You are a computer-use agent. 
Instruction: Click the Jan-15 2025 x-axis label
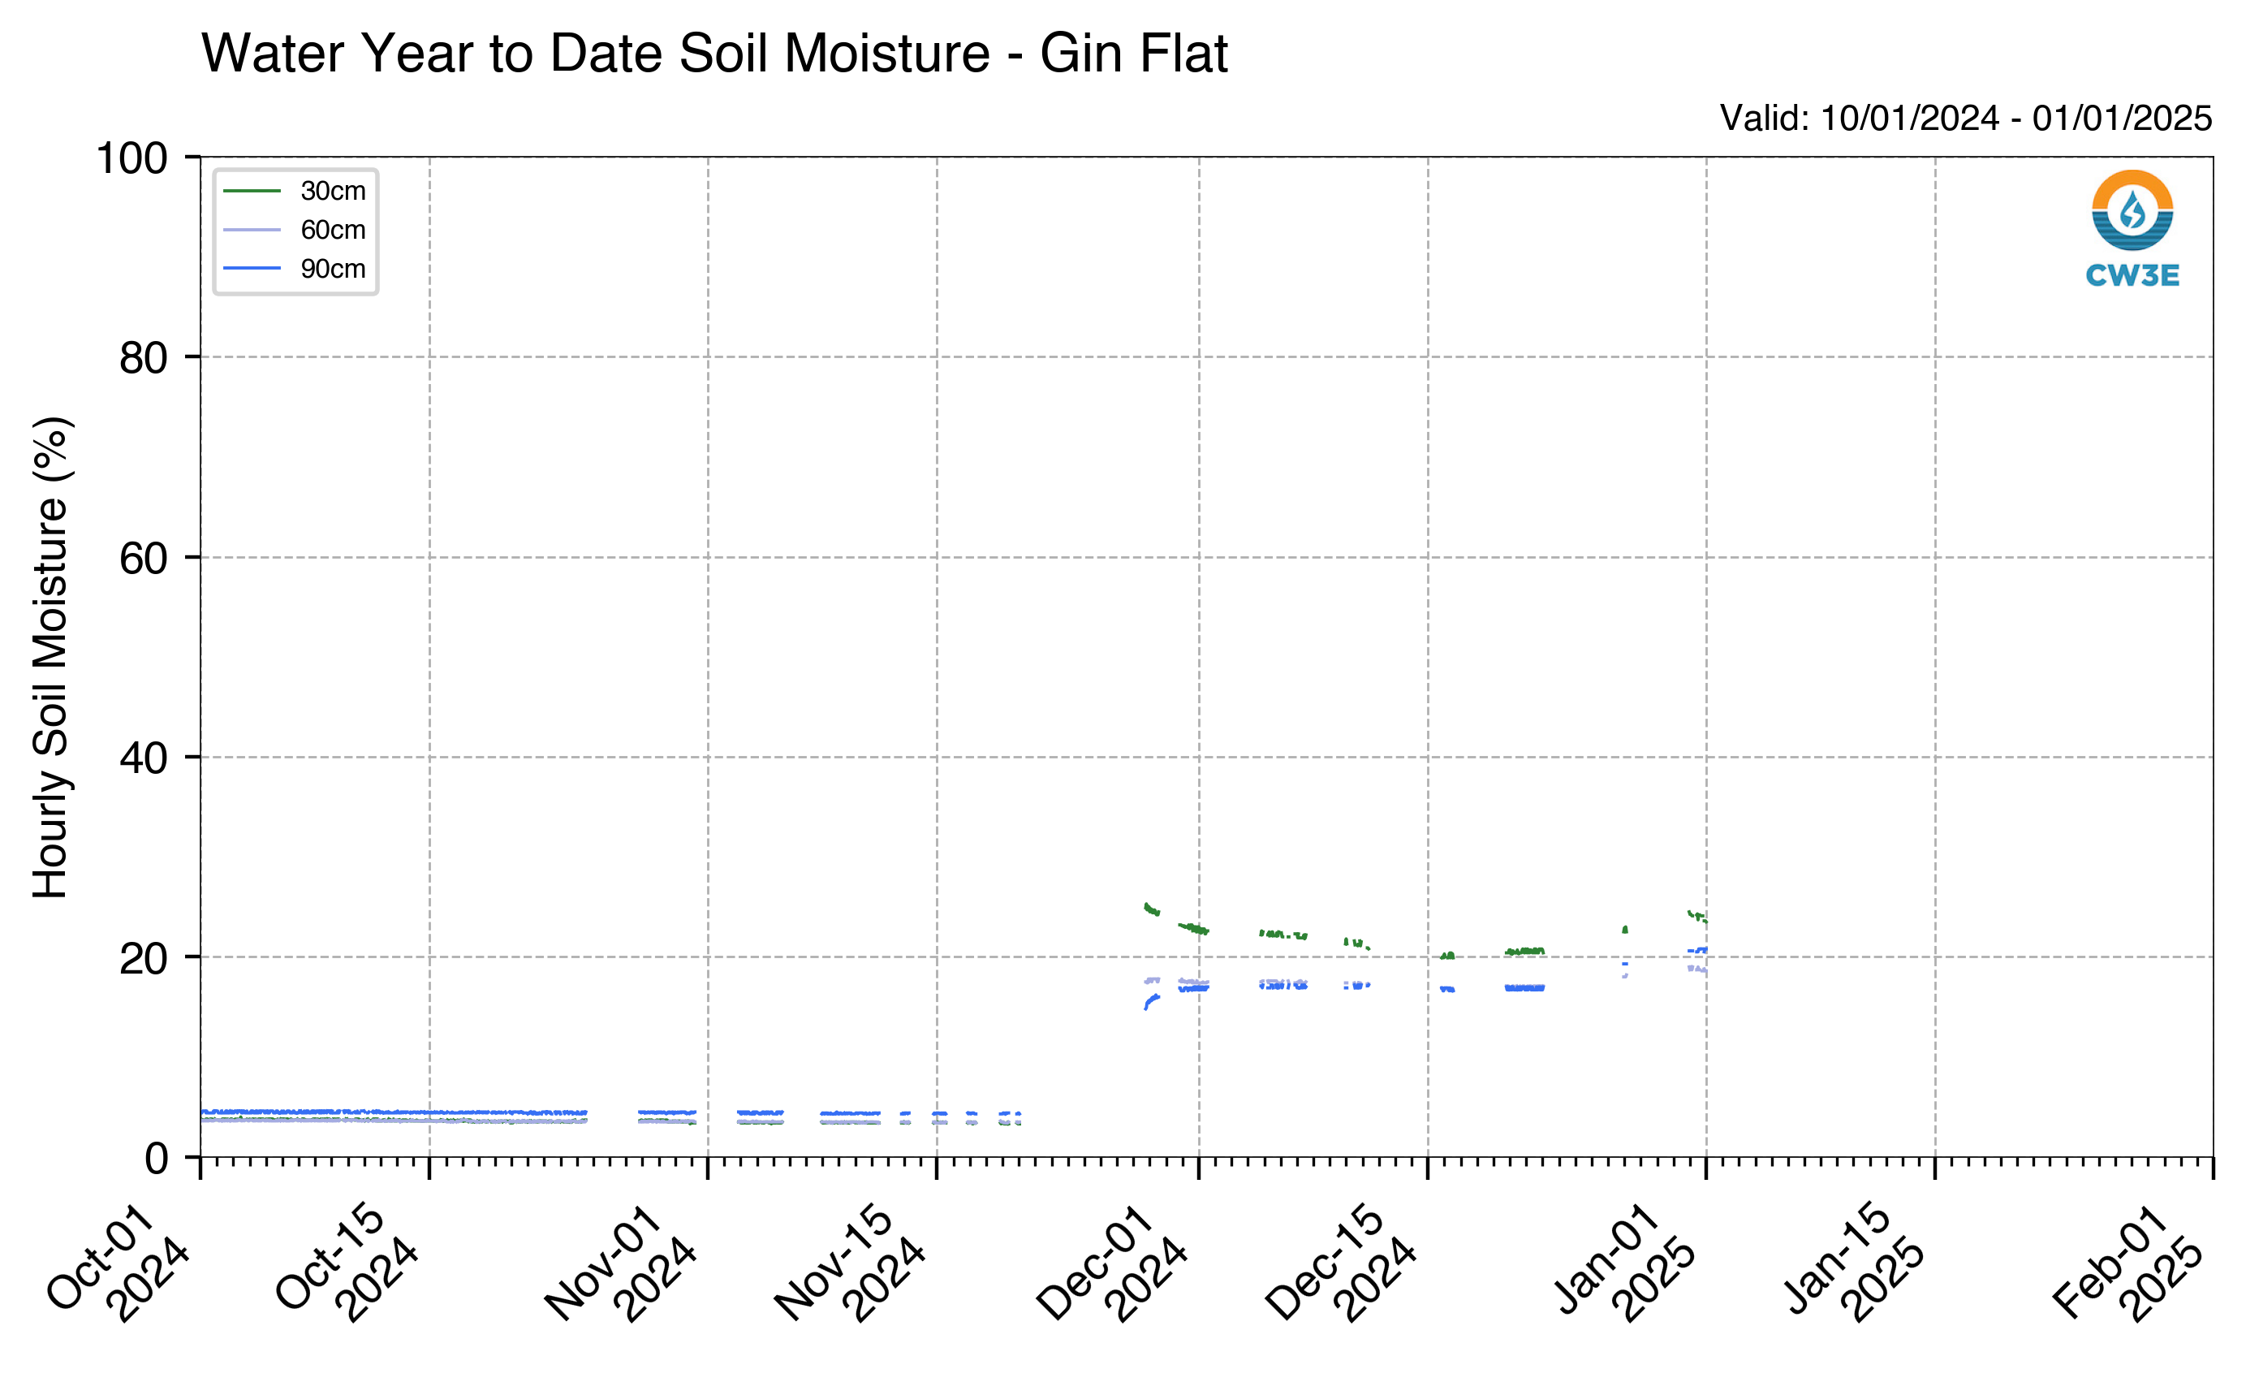click(1853, 1262)
